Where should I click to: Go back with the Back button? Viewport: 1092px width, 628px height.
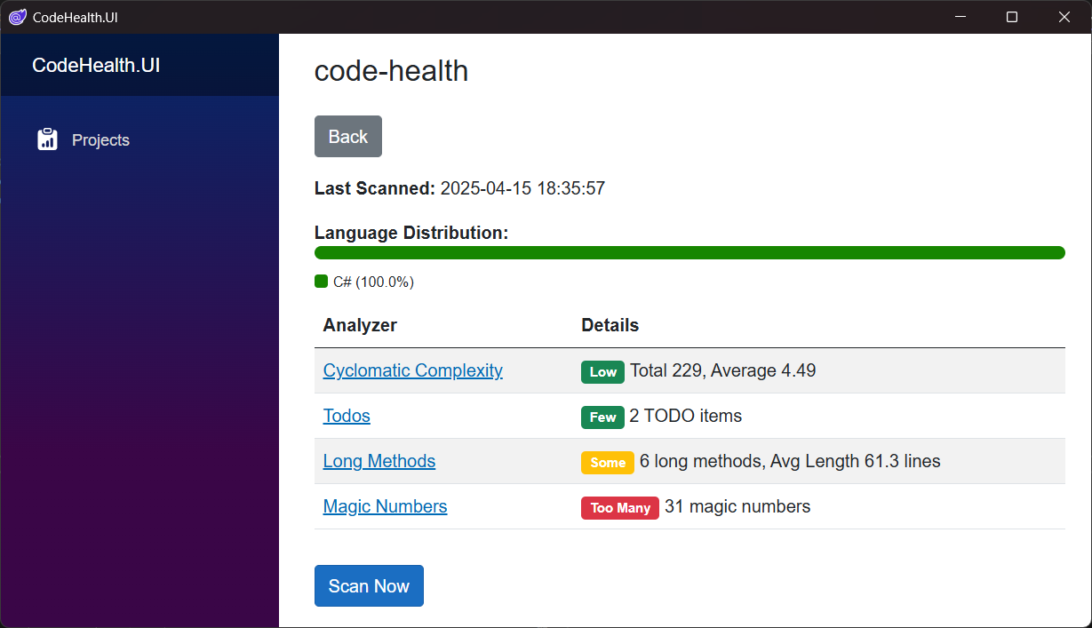click(348, 136)
